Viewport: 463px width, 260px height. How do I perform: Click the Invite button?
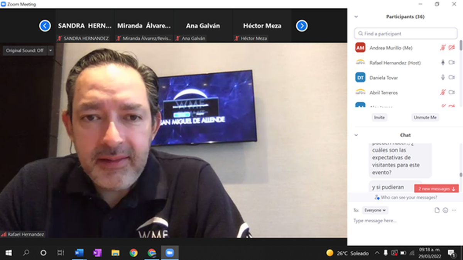[x=379, y=117]
